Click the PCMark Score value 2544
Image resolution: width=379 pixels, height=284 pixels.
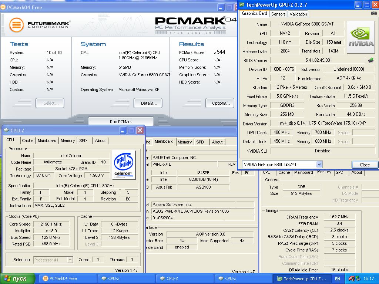pos(219,52)
